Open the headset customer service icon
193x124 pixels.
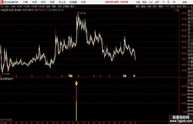tap(163, 2)
